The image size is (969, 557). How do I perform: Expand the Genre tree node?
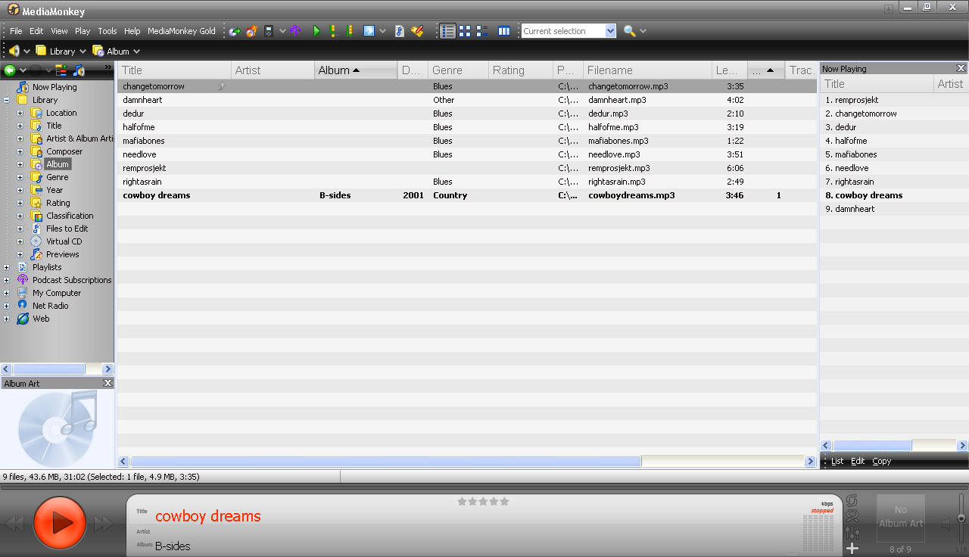[x=20, y=177]
